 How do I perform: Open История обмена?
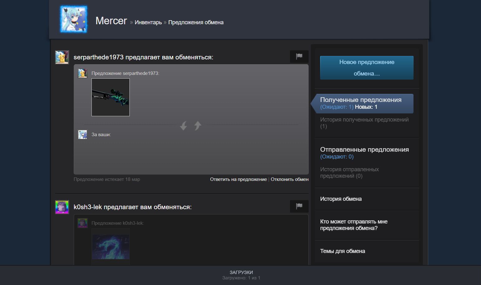click(x=341, y=199)
